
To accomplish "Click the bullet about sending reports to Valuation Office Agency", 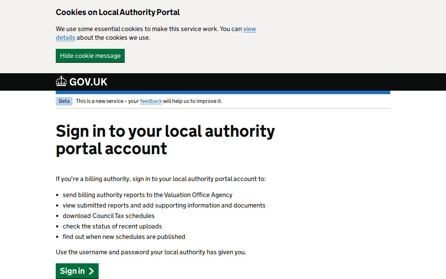I will 147,195.
